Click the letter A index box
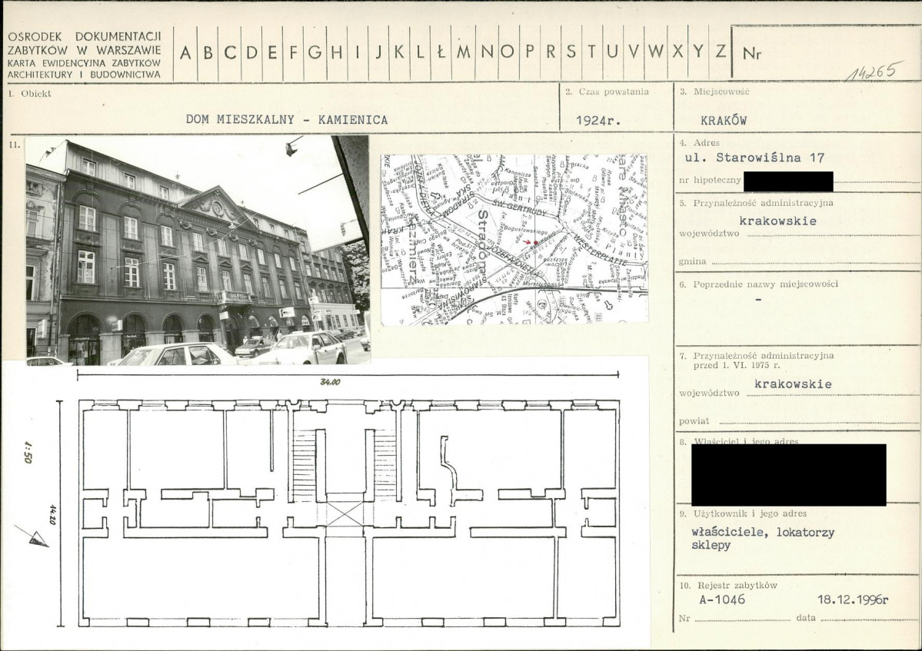Screen dimensions: 922x651 [185, 53]
